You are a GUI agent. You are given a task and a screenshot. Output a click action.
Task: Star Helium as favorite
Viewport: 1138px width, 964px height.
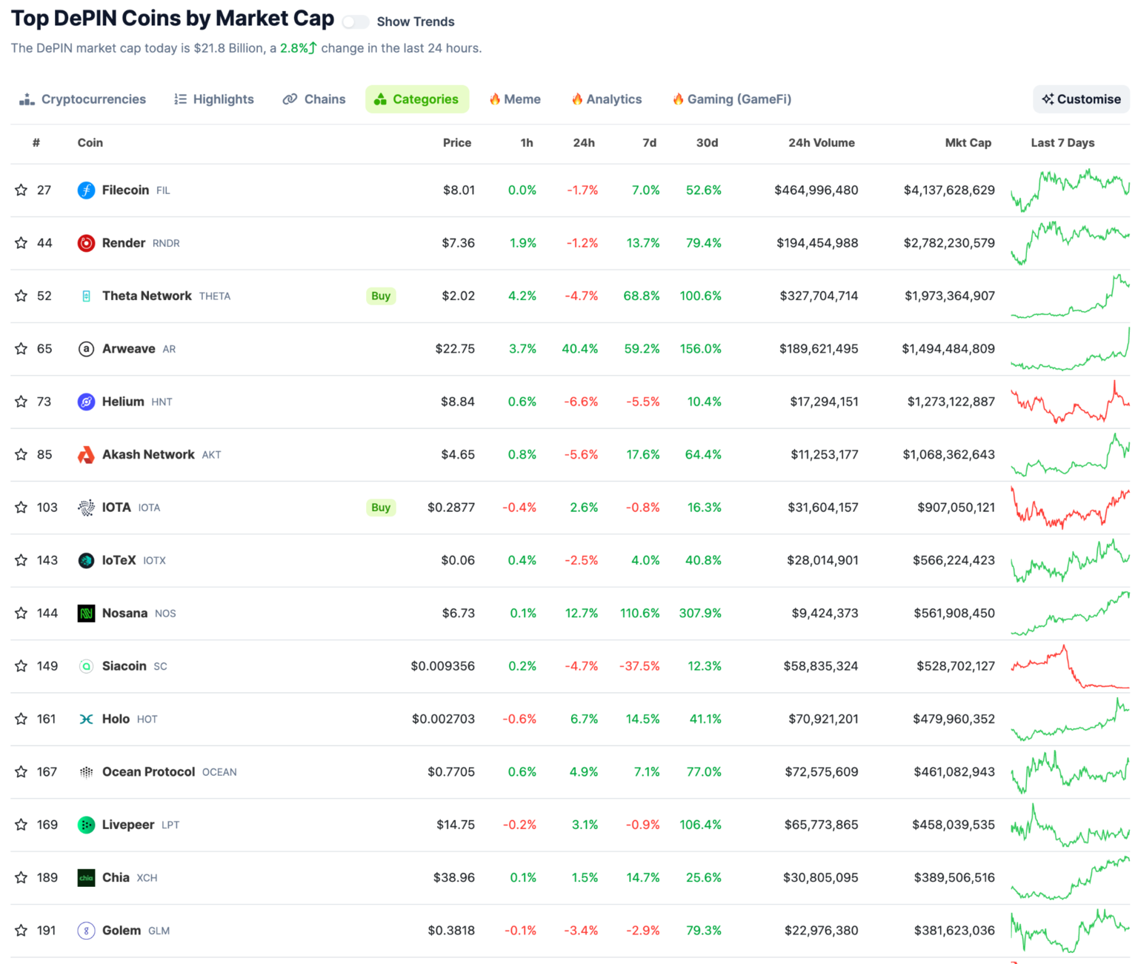pyautogui.click(x=21, y=402)
